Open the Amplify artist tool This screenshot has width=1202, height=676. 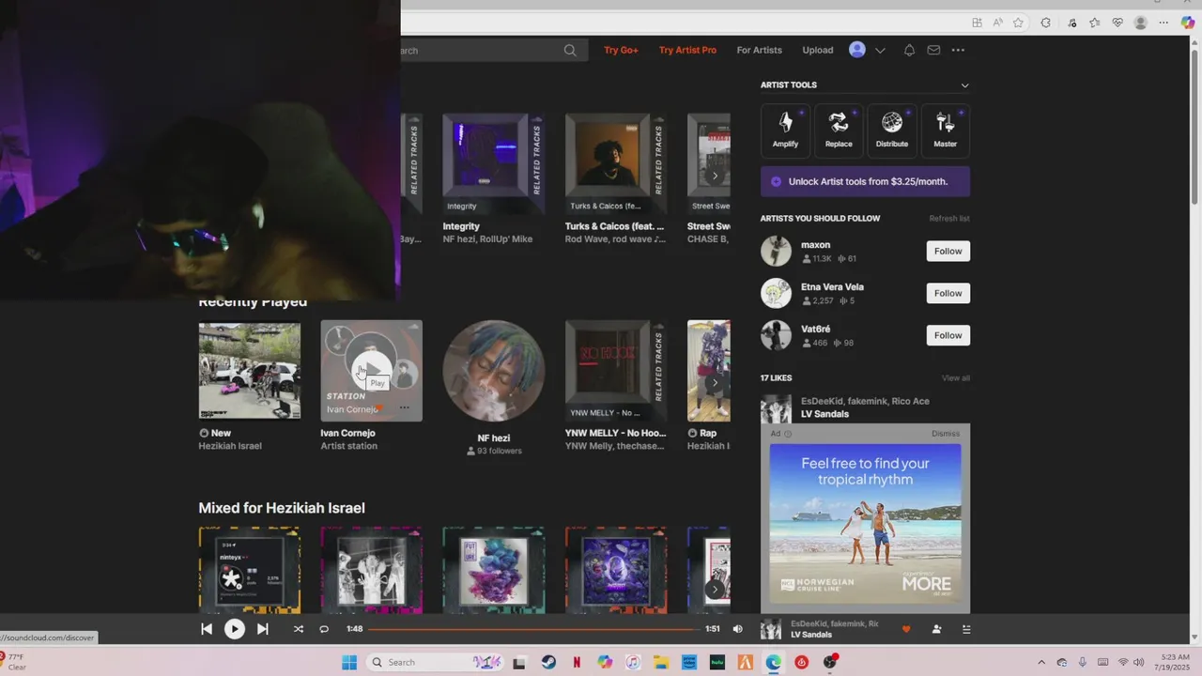coord(785,131)
